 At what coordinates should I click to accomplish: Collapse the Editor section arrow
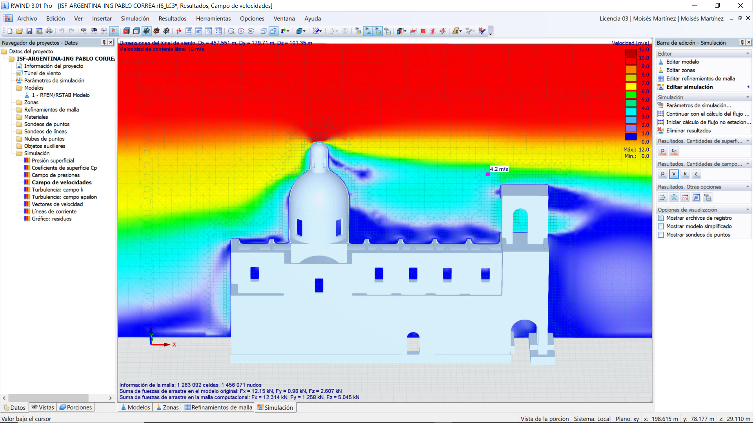tap(748, 54)
